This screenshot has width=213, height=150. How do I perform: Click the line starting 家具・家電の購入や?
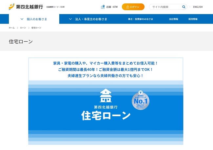tap(106, 63)
